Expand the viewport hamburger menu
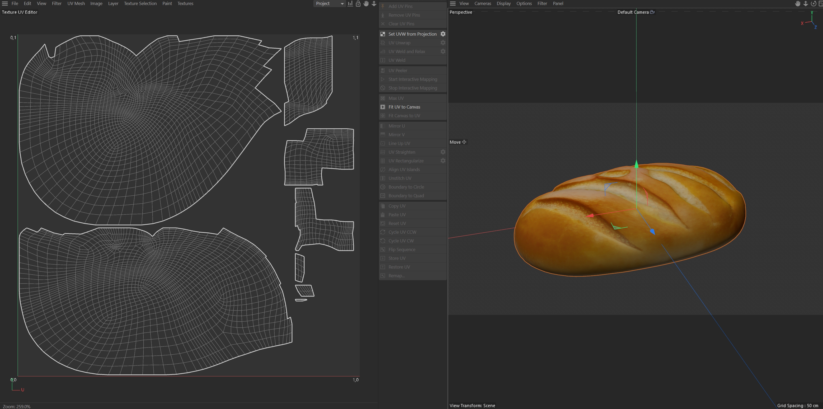 click(x=453, y=3)
